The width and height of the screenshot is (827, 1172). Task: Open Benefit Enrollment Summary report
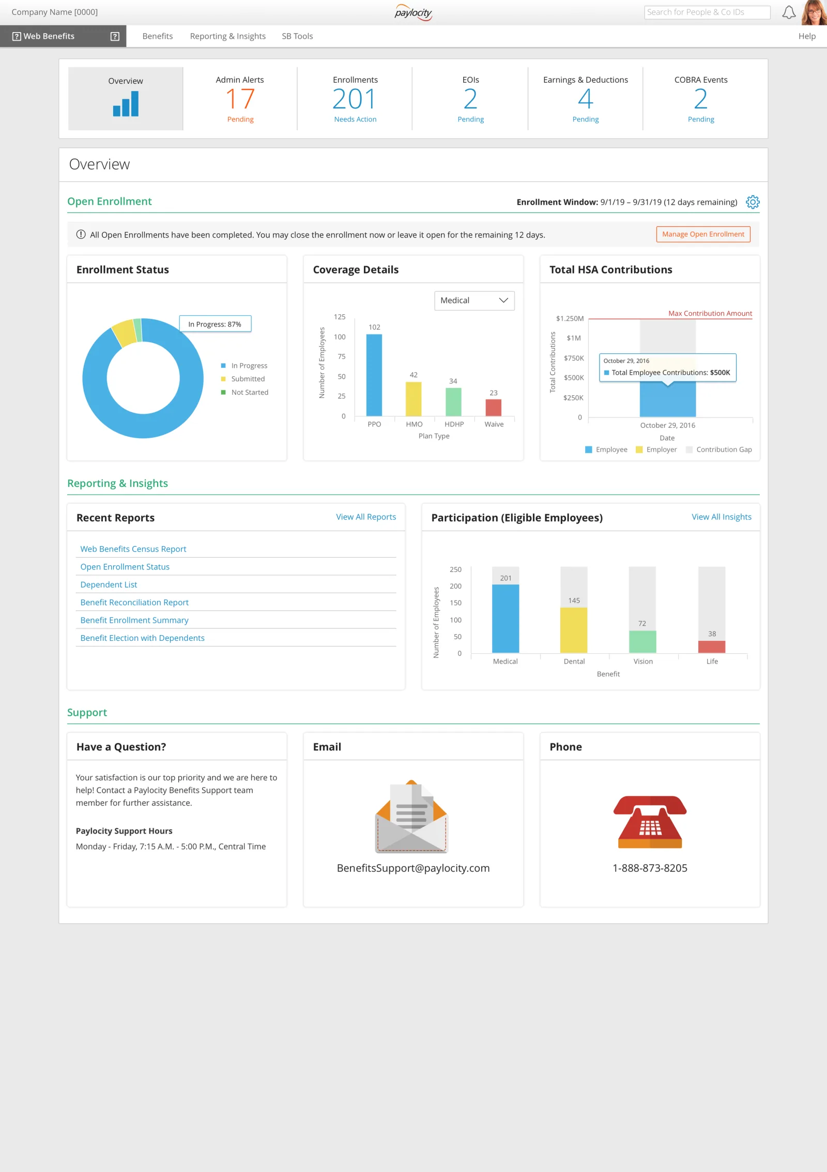click(x=134, y=620)
